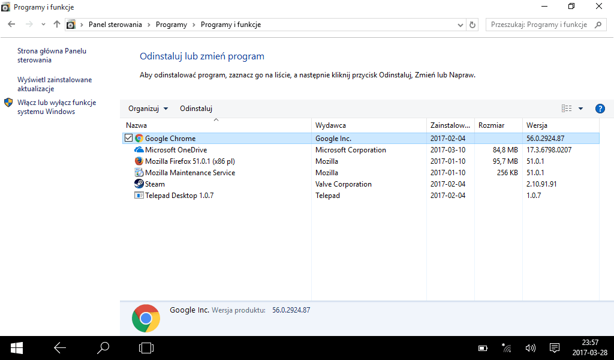Click the large Chrome logo in details pane
Screen dimensions: 614x360
[146, 319]
